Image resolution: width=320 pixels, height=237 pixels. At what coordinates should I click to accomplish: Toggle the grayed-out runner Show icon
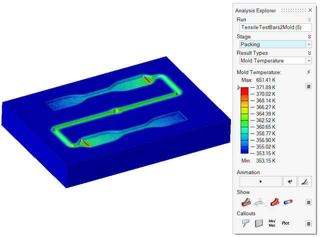[259, 202]
